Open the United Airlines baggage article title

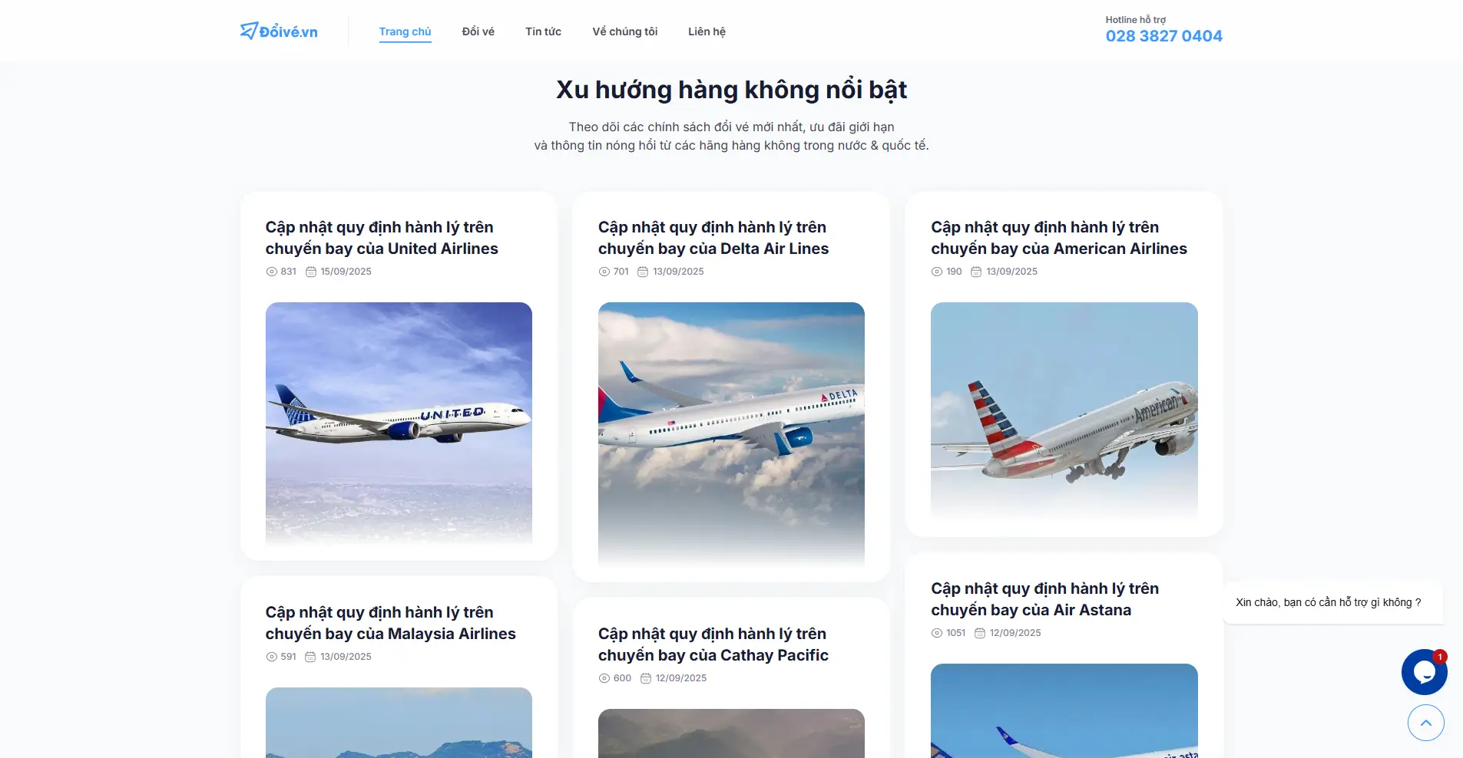(x=382, y=238)
